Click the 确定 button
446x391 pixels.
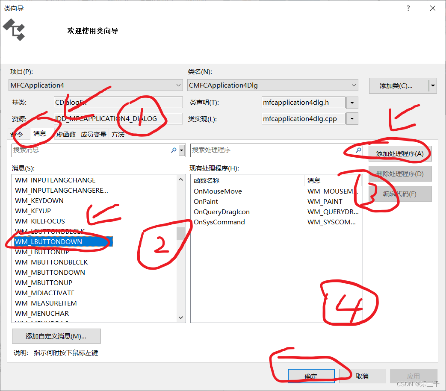pos(311,376)
